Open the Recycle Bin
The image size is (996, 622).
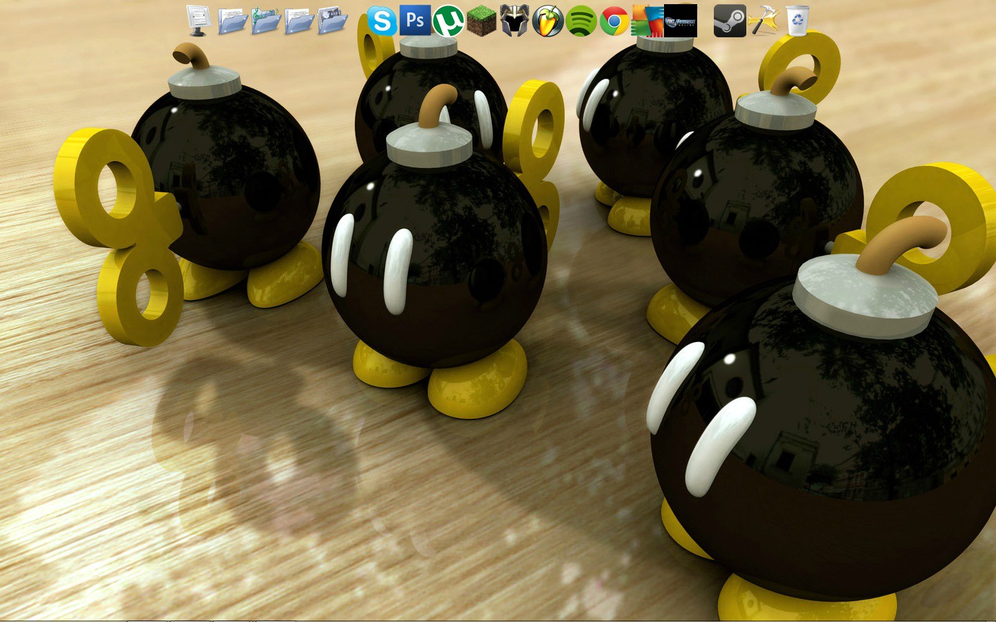(x=797, y=21)
